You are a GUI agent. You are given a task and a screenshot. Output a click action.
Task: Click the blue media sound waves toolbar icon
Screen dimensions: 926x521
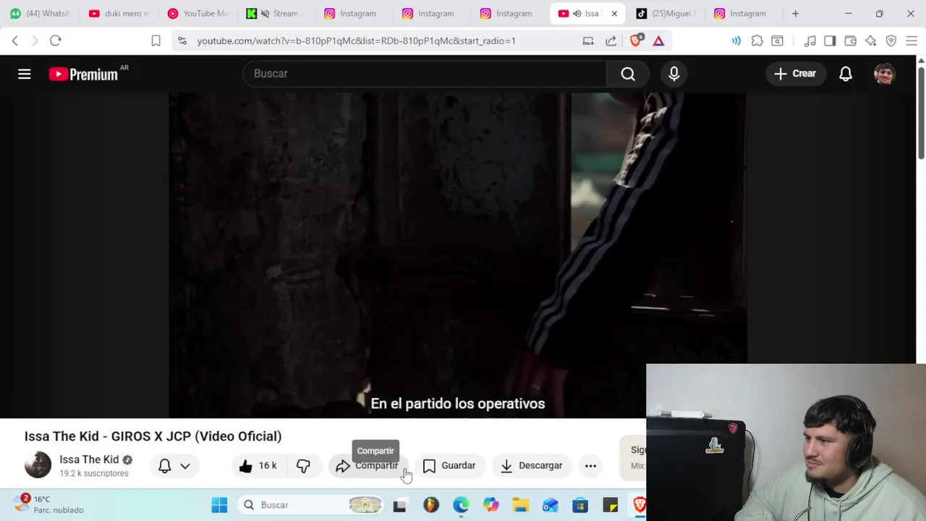tap(736, 41)
